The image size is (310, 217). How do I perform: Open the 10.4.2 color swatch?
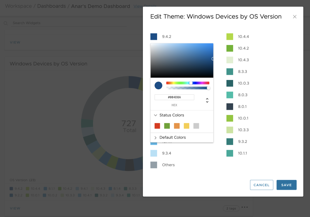[x=230, y=48]
